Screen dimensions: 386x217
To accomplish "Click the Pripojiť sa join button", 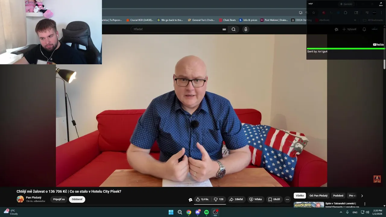I will 59,199.
